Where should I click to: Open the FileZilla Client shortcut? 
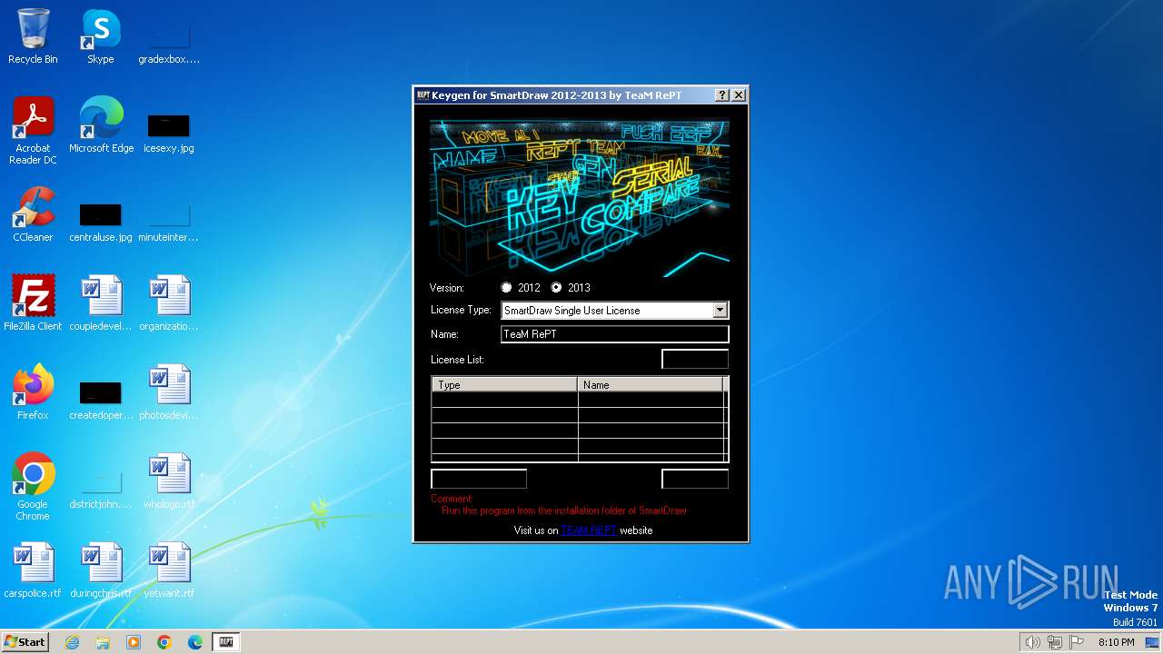(33, 303)
